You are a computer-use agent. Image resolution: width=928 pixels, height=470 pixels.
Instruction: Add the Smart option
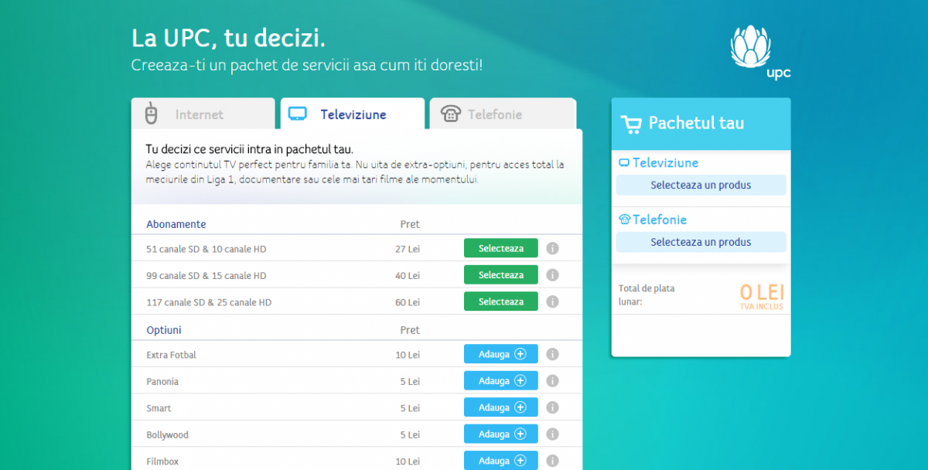pyautogui.click(x=500, y=407)
